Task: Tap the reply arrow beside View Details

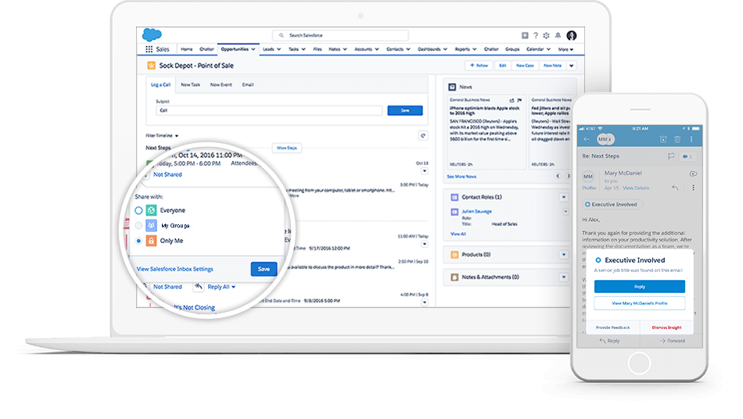Action: [x=675, y=188]
